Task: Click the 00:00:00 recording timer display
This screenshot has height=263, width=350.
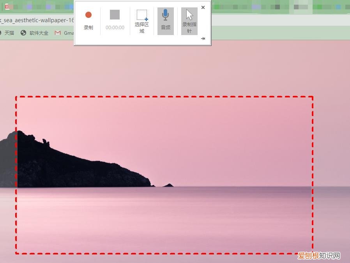Action: point(114,27)
